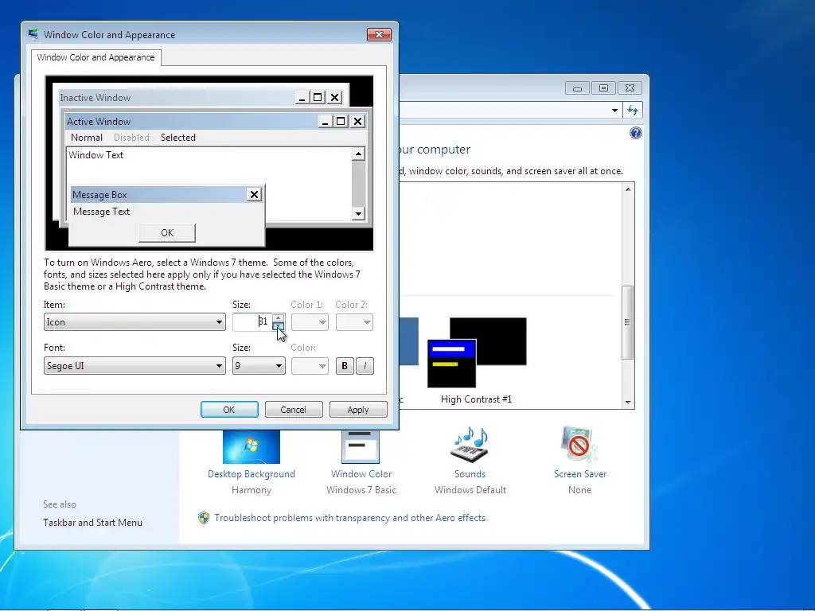The image size is (815, 611).
Task: Minimize the Personalization window
Action: [577, 88]
